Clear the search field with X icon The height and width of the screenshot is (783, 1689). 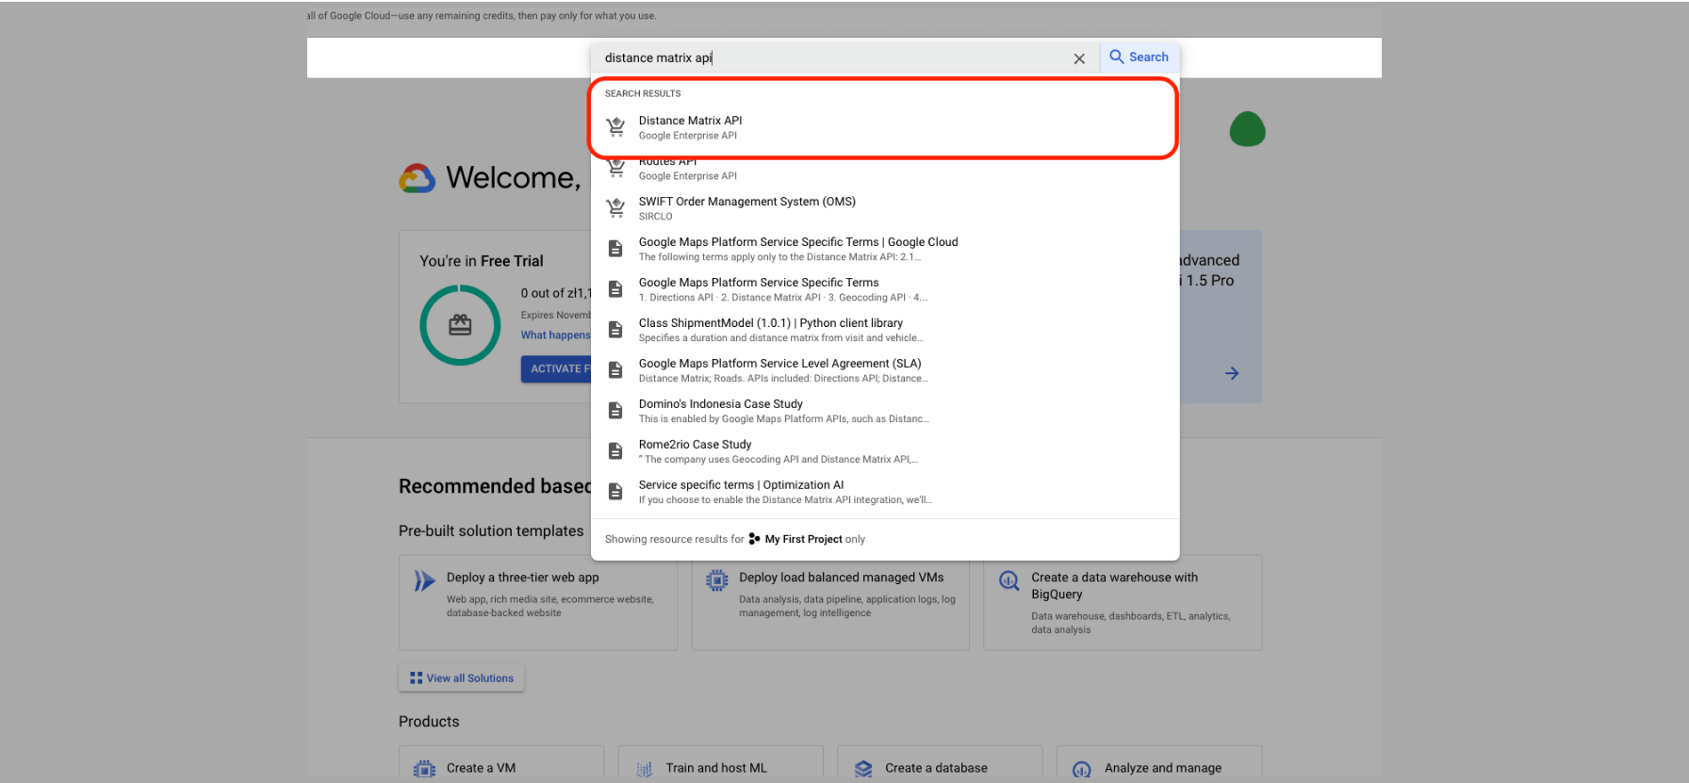coord(1079,58)
